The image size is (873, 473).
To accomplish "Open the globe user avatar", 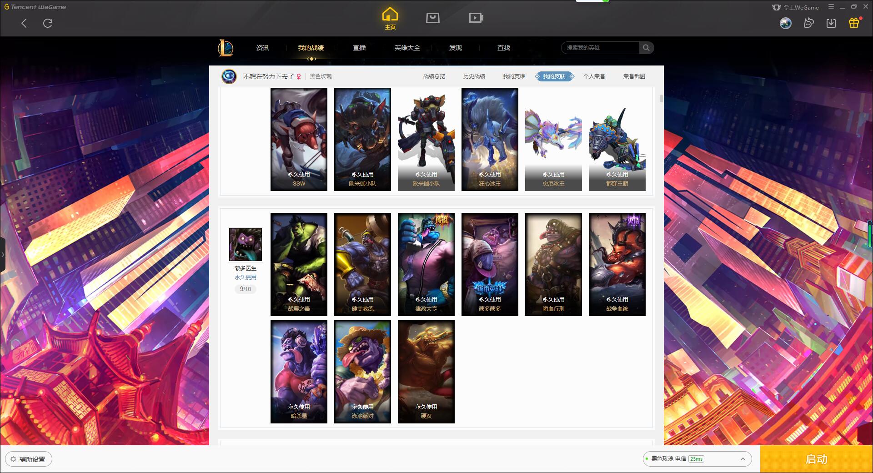I will [786, 23].
